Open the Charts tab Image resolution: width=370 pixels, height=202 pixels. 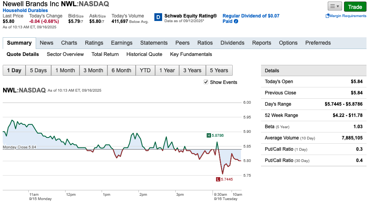tap(69, 43)
